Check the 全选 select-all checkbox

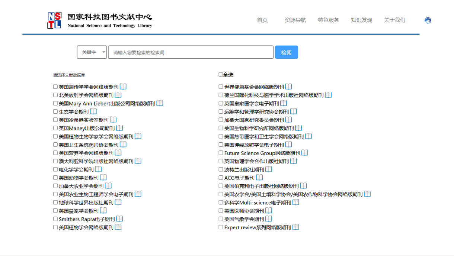(x=221, y=75)
